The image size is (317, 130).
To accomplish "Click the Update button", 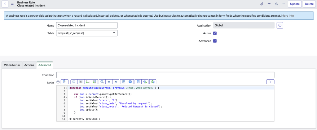I will click(x=294, y=4).
